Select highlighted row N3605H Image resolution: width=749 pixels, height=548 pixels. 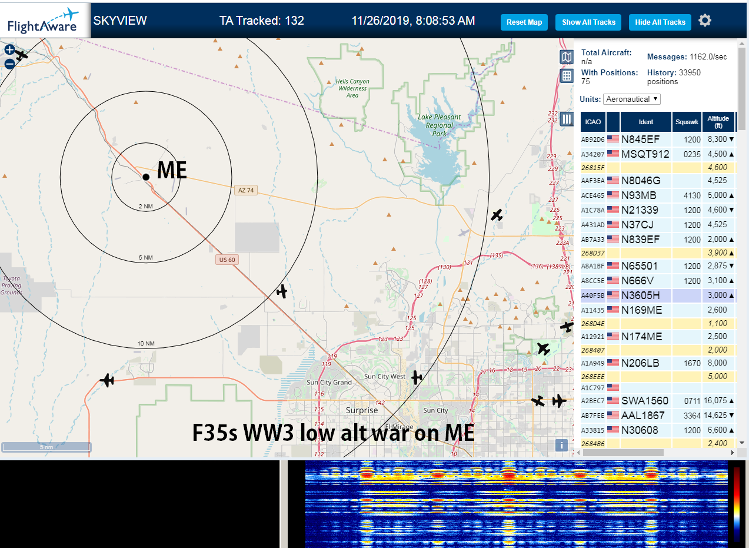tap(658, 295)
